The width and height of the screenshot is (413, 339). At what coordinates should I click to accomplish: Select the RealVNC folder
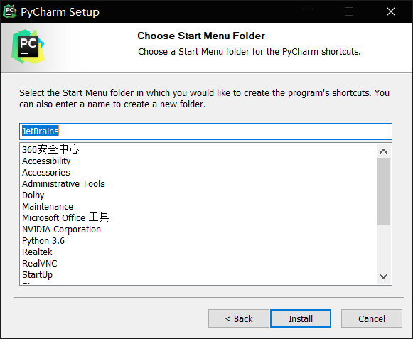coord(40,263)
